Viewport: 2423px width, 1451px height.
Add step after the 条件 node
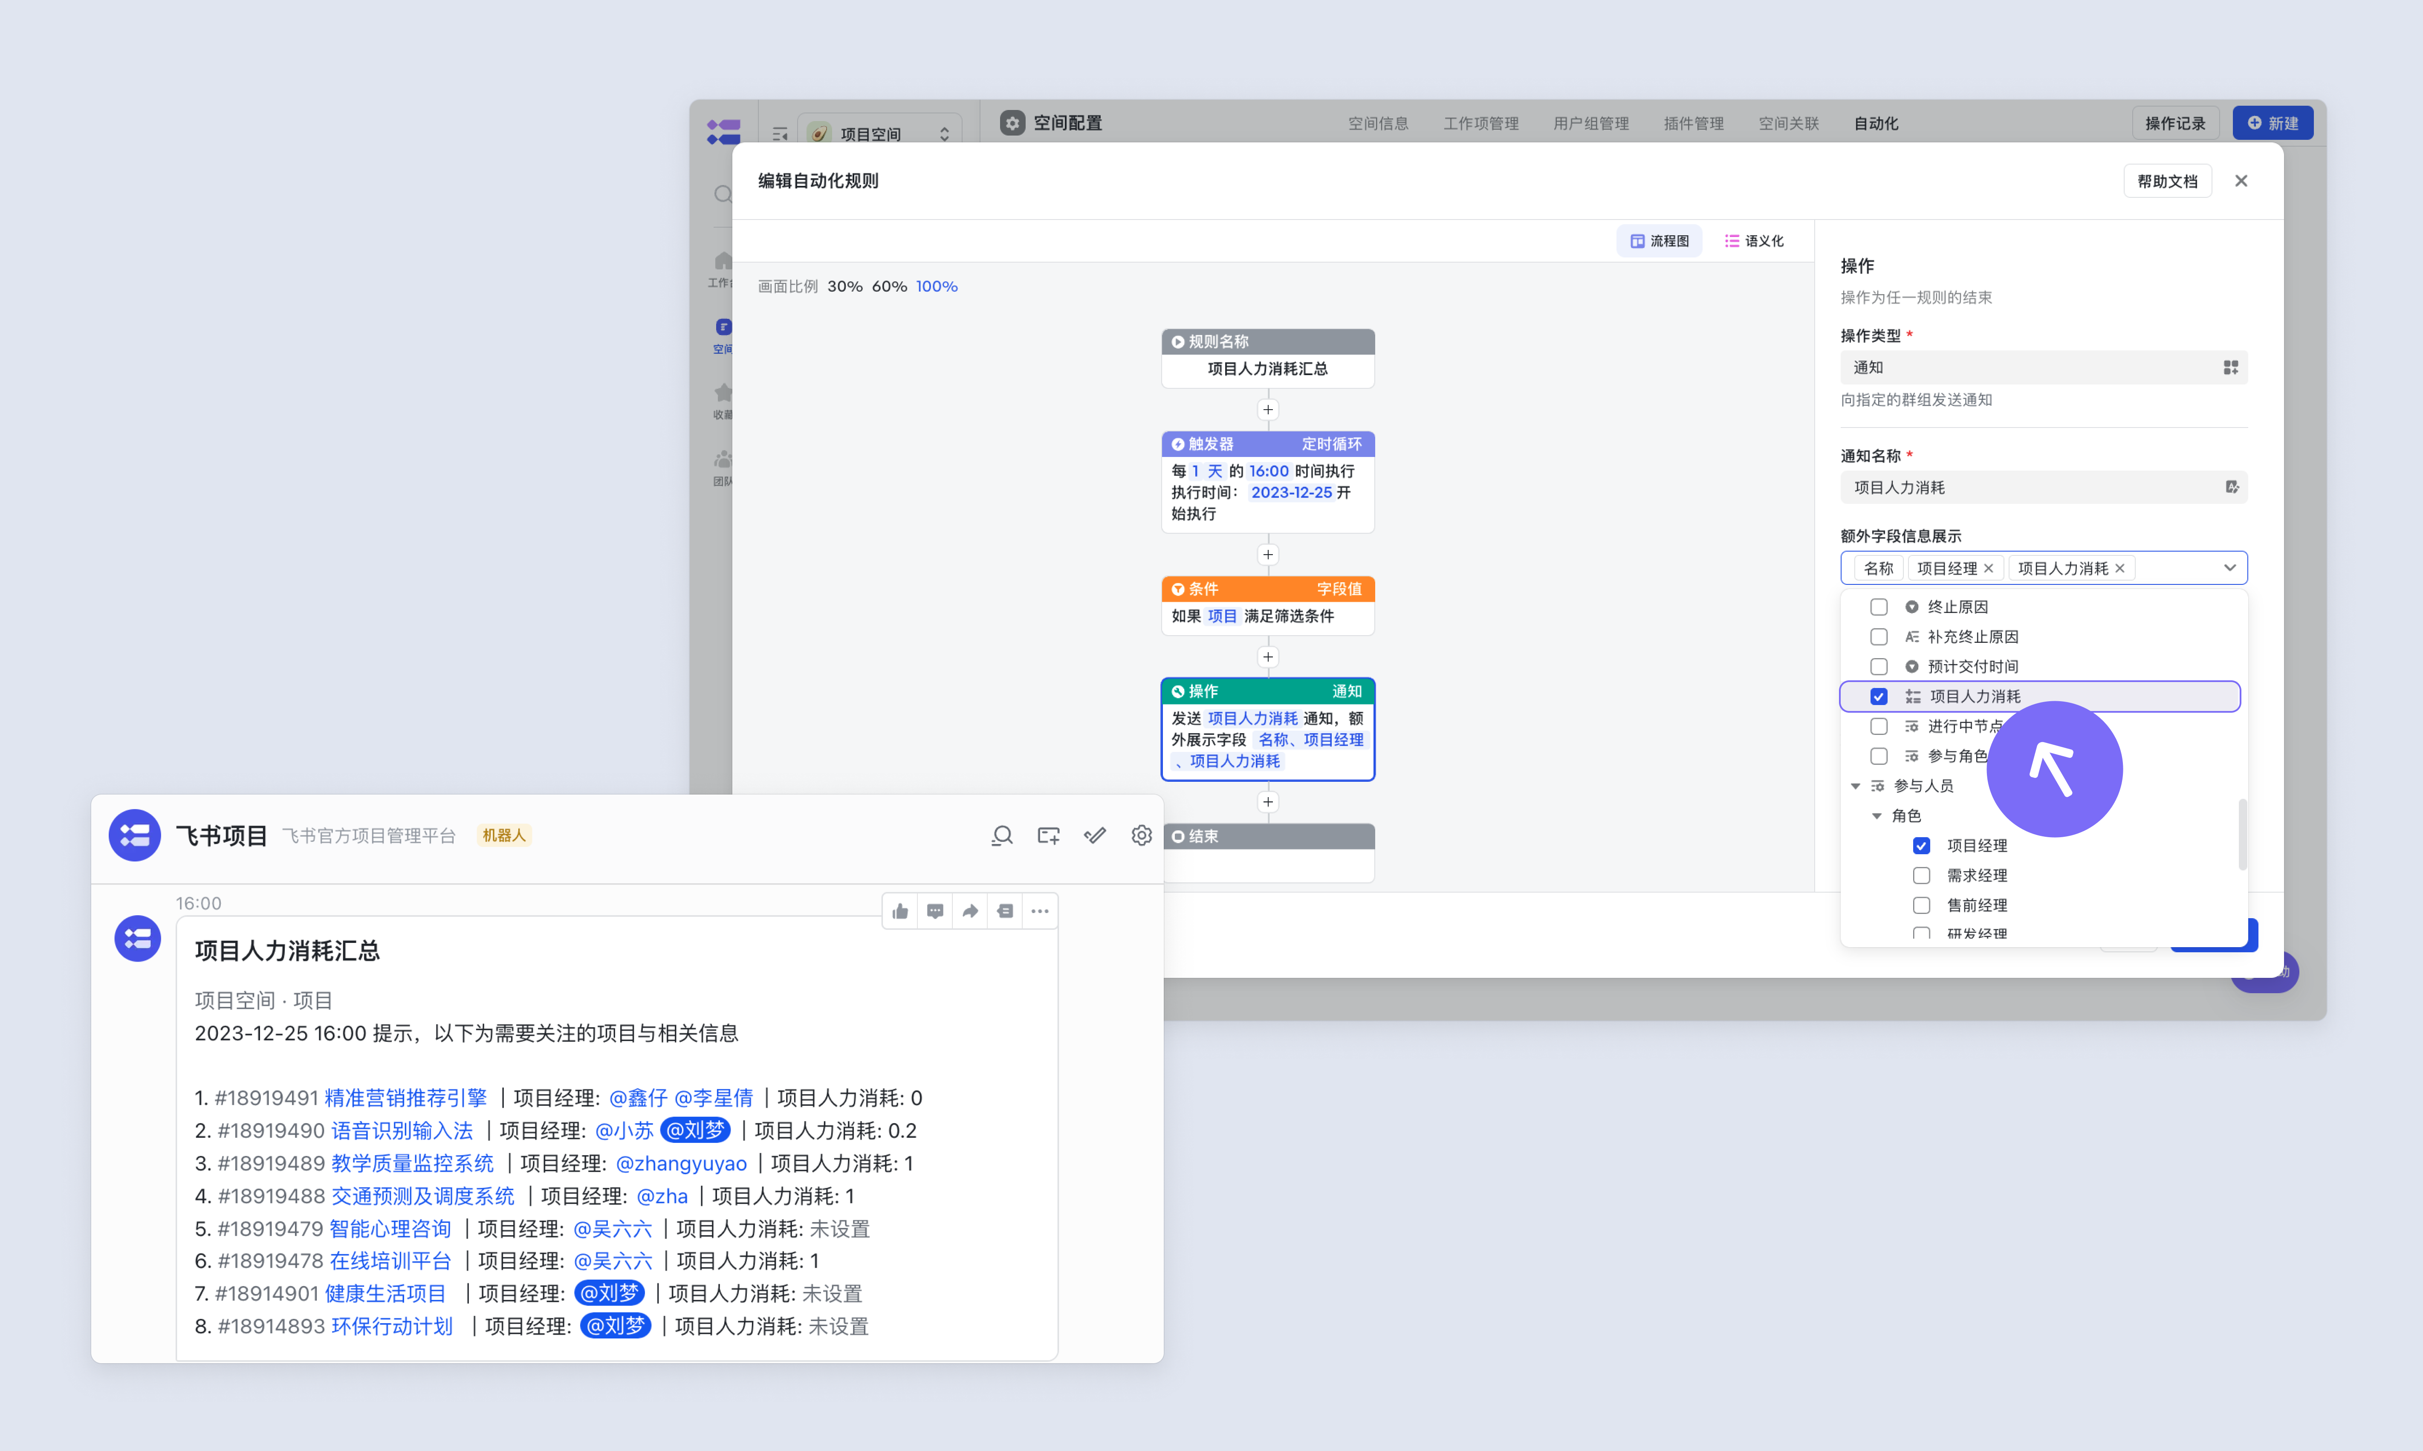(x=1267, y=657)
